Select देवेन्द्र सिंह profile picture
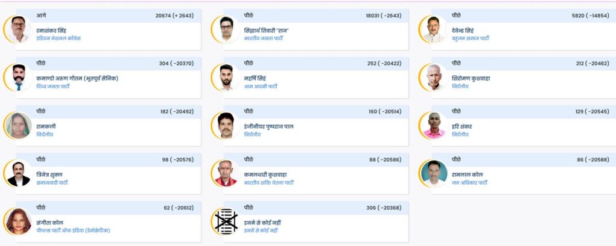The image size is (616, 246). point(434,29)
